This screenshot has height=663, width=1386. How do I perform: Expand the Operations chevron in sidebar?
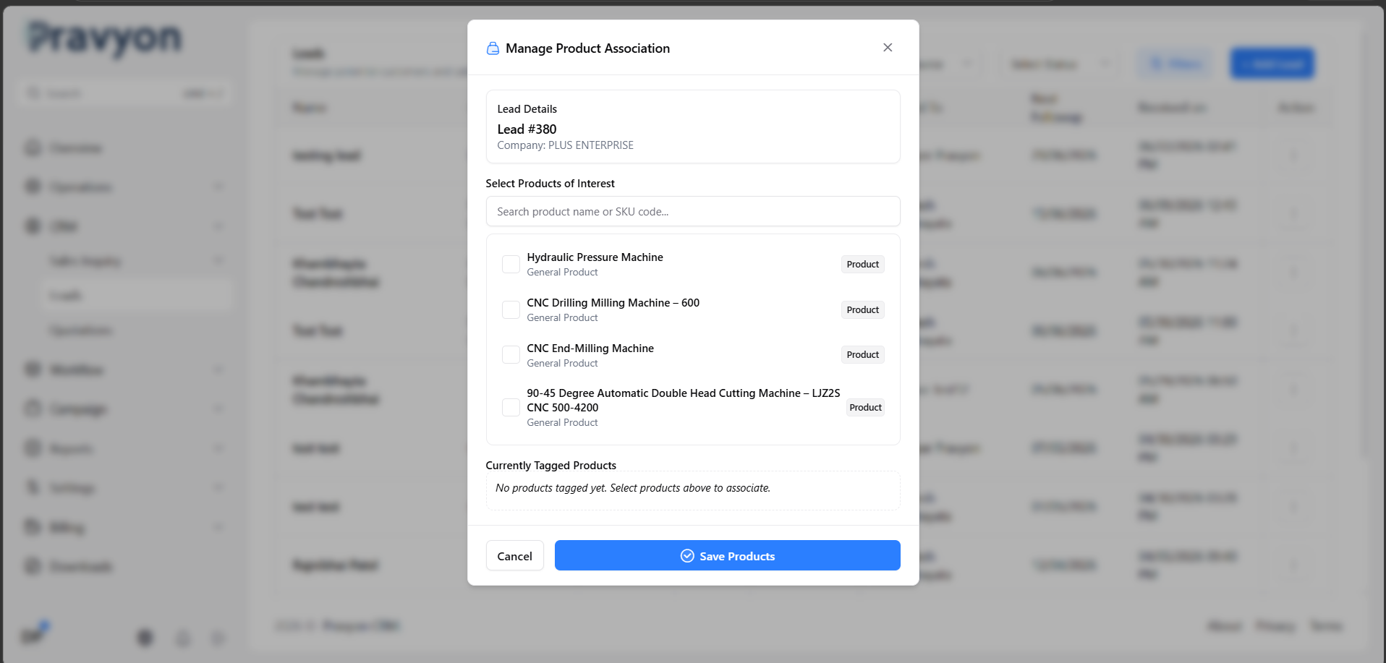tap(218, 187)
